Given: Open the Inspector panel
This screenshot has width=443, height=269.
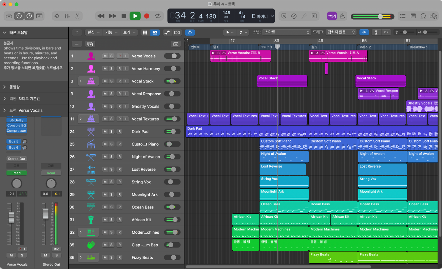Looking at the screenshot, I should click(x=19, y=16).
